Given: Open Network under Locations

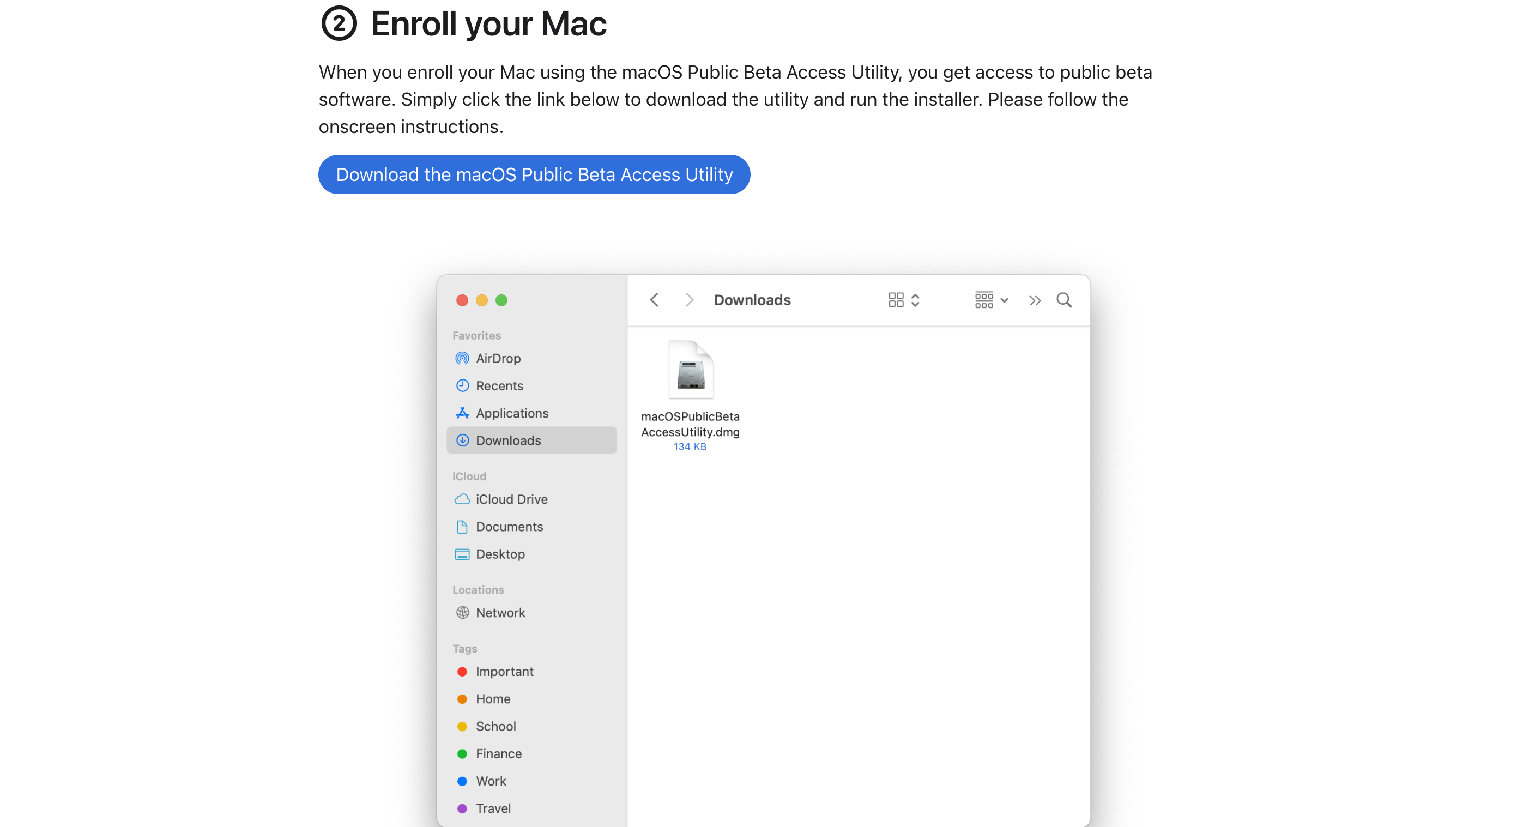Looking at the screenshot, I should pyautogui.click(x=531, y=613).
